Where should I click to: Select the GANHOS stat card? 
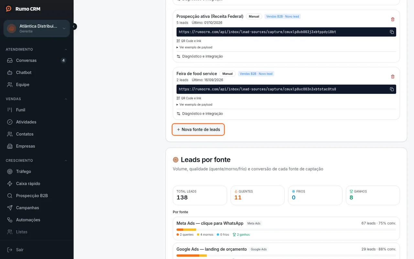[x=373, y=195]
